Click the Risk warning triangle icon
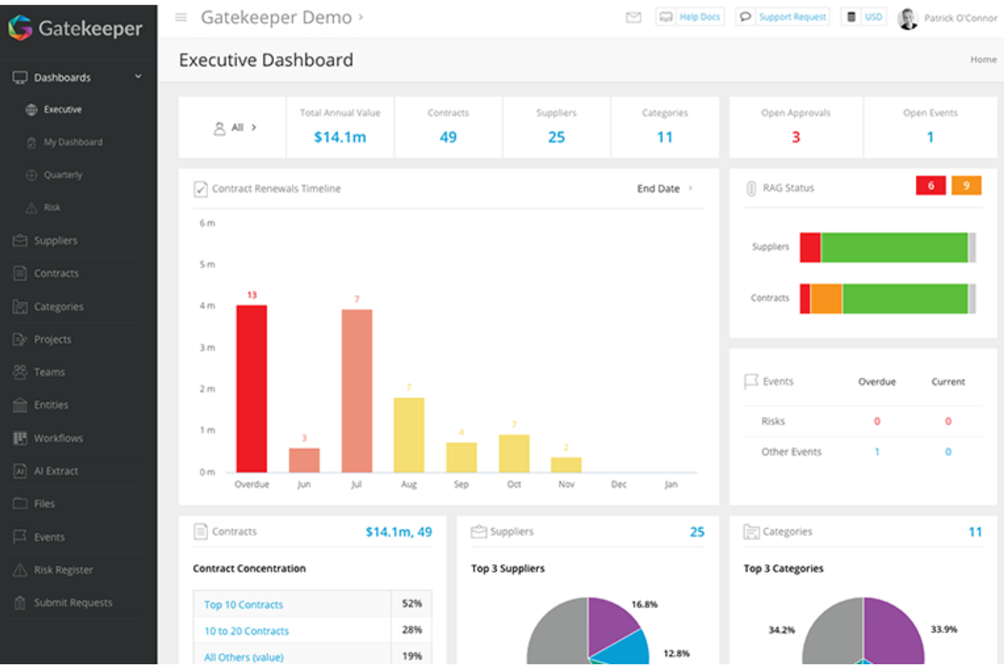 [31, 207]
